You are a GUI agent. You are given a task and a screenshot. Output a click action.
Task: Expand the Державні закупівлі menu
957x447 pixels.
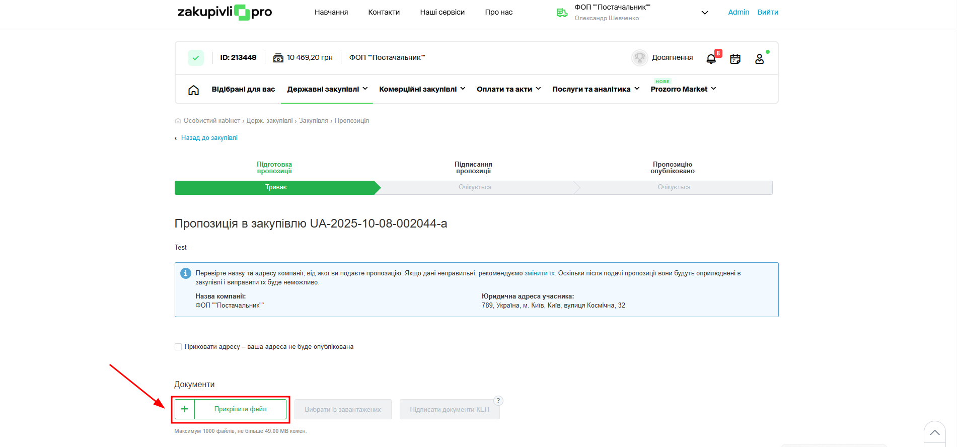(327, 89)
